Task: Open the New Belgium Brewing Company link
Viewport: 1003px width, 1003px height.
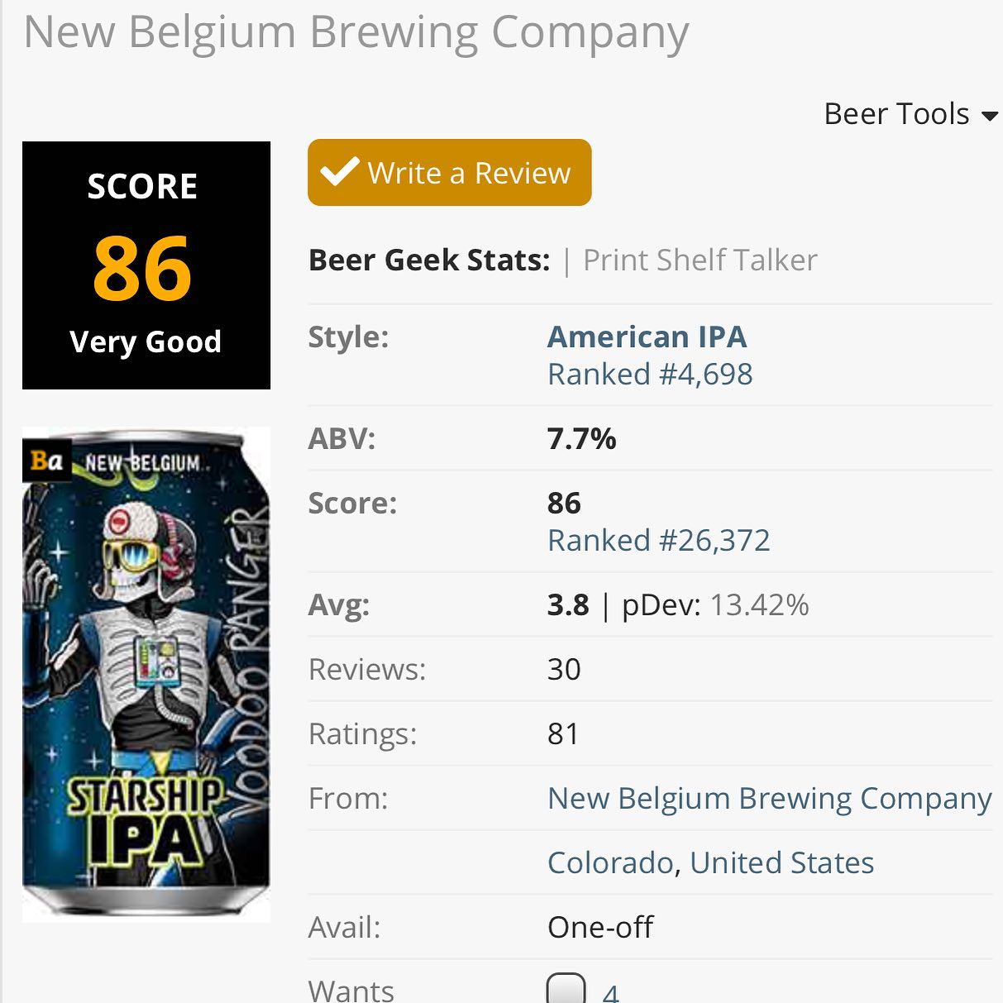Action: click(x=769, y=798)
